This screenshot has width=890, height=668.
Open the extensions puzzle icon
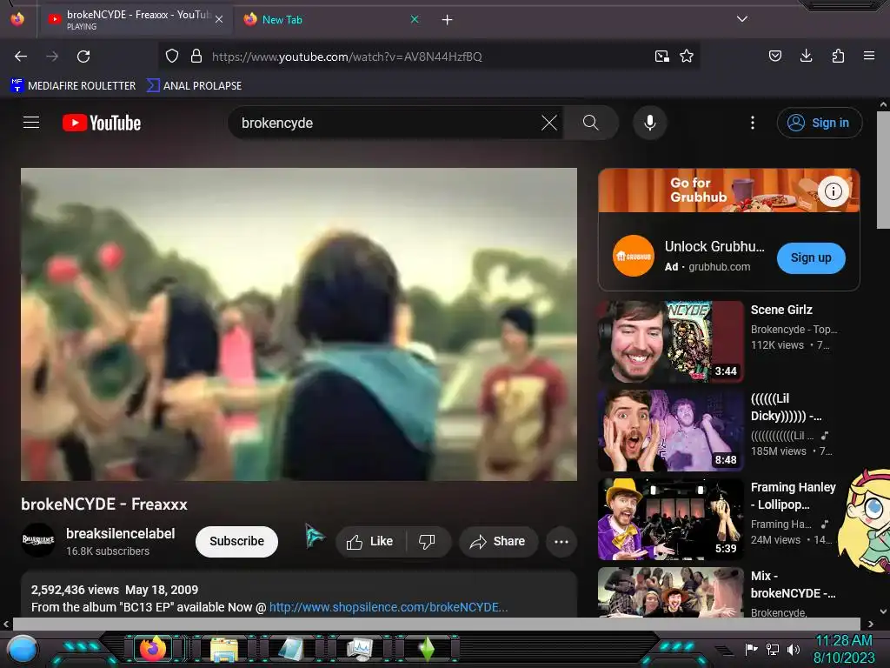(838, 56)
